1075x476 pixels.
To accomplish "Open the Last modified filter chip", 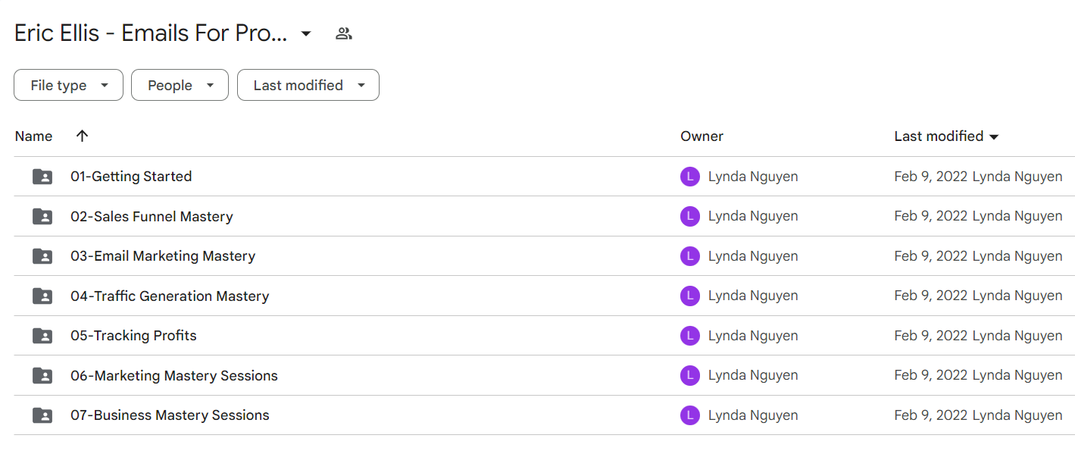I will pos(308,85).
